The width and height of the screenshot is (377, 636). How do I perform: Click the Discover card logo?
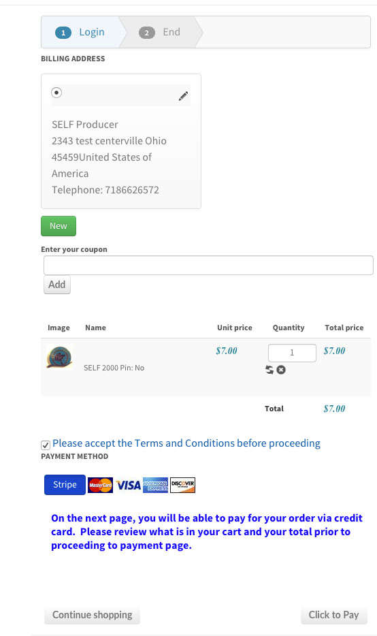183,485
